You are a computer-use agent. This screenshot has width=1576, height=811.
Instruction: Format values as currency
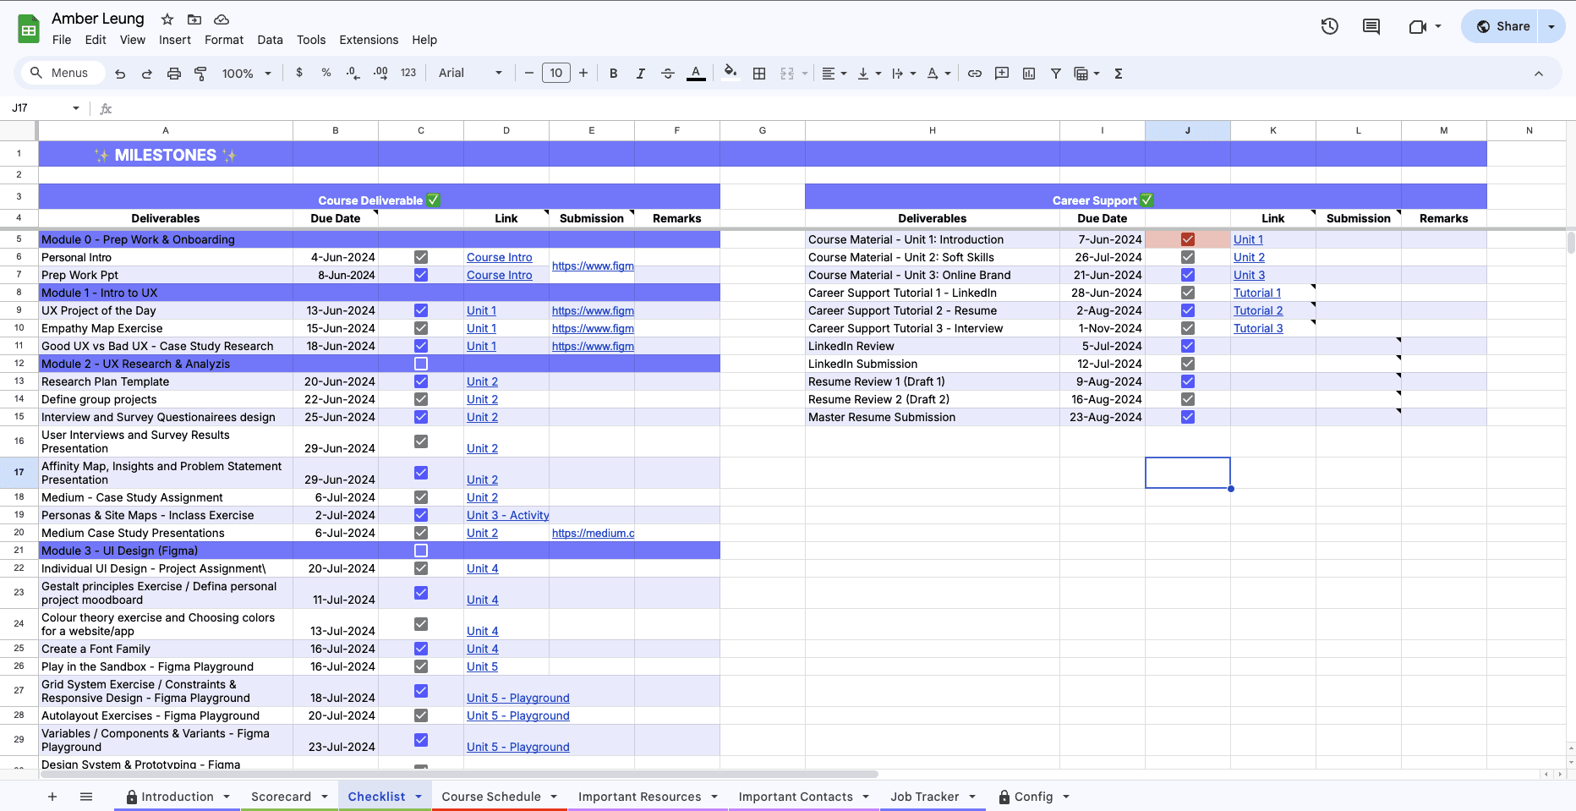298,74
